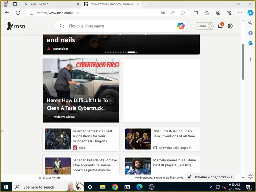The height and width of the screenshot is (192, 256).
Task: Show hidden system tray icons
Action: [211, 187]
